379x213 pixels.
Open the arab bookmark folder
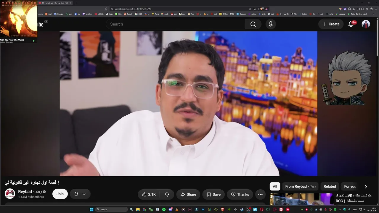click(x=262, y=14)
